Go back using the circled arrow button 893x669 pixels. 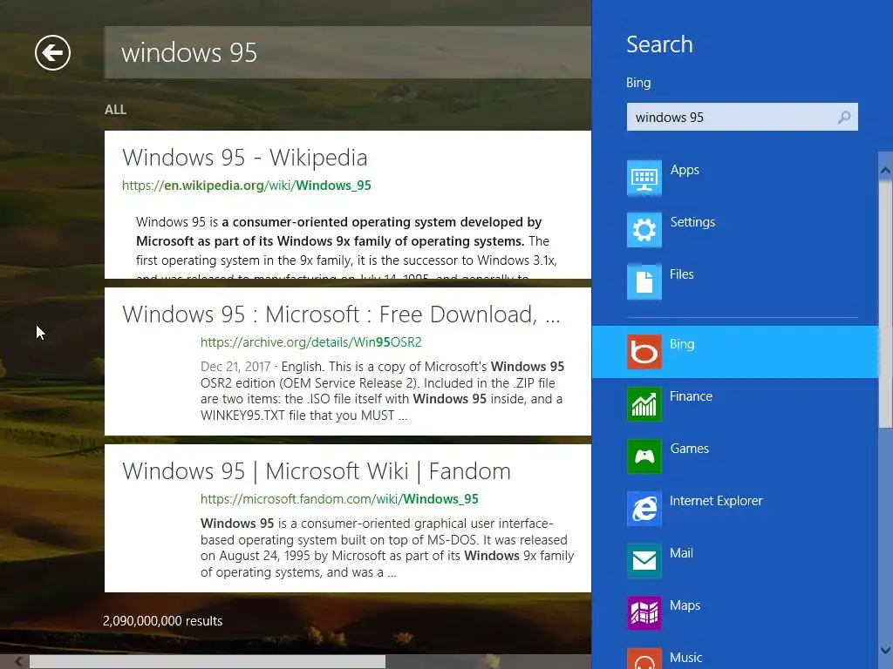coord(52,53)
